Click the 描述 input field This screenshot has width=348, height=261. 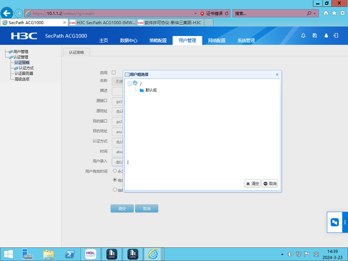[117, 91]
